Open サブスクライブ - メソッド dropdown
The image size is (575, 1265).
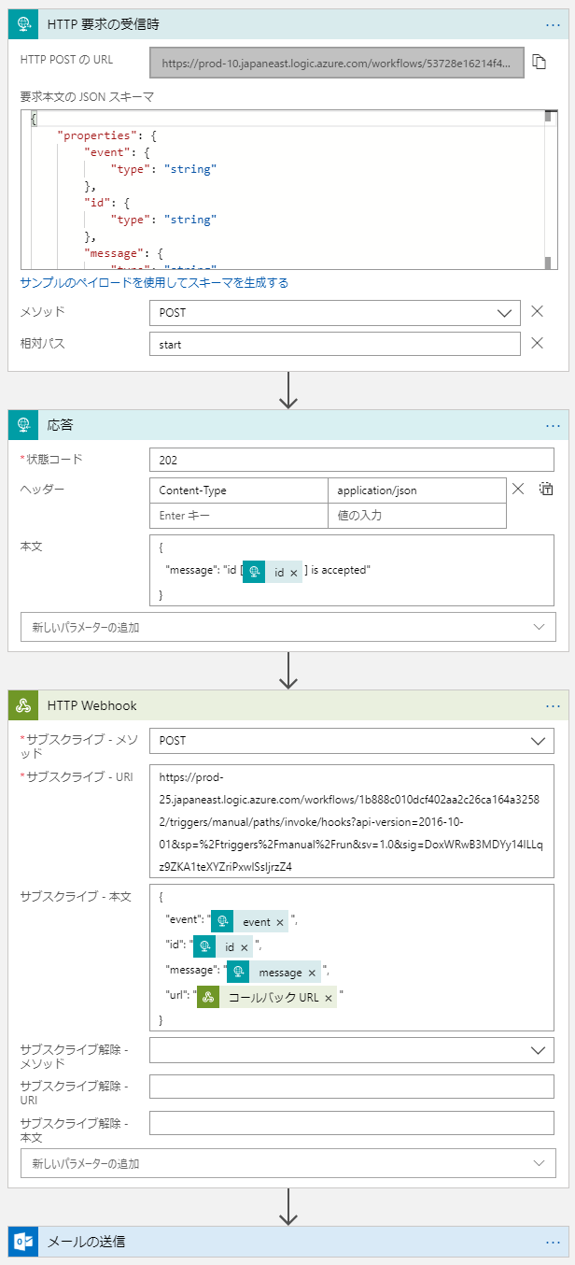coord(538,741)
